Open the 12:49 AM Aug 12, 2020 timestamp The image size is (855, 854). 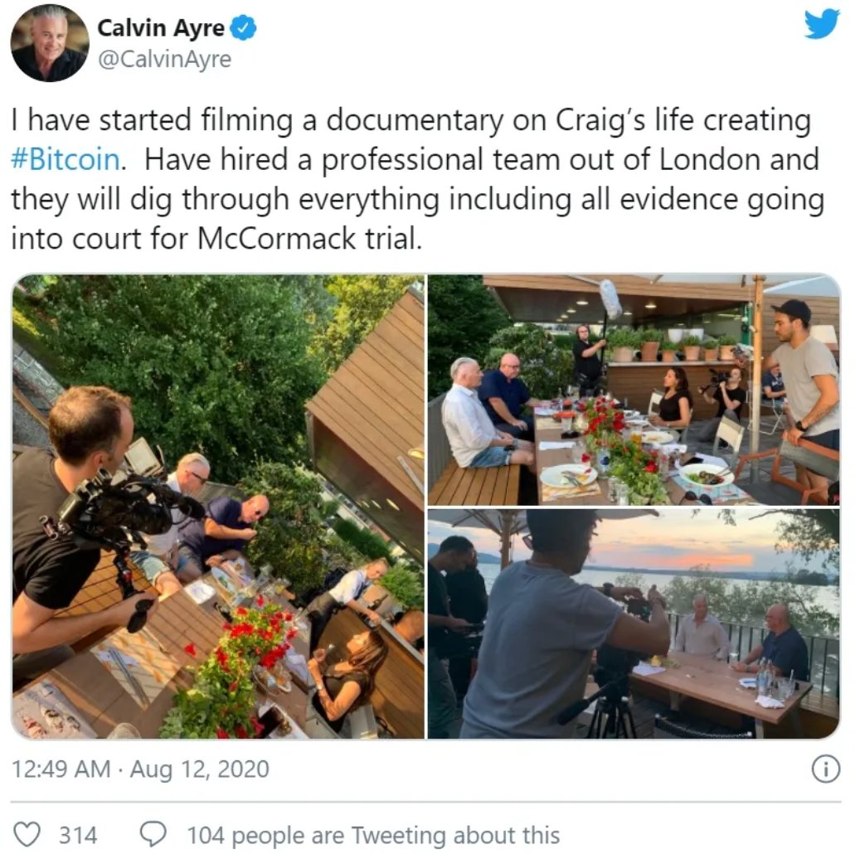click(140, 769)
